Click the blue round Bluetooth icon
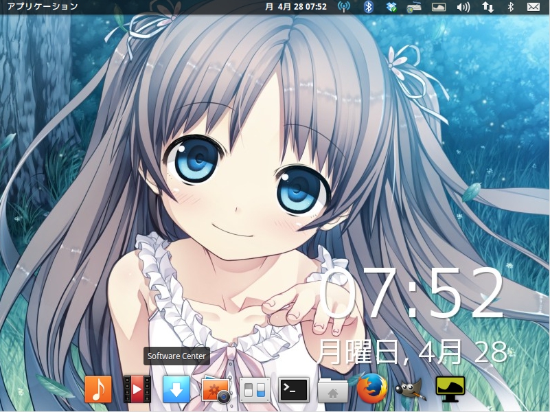 pyautogui.click(x=368, y=7)
